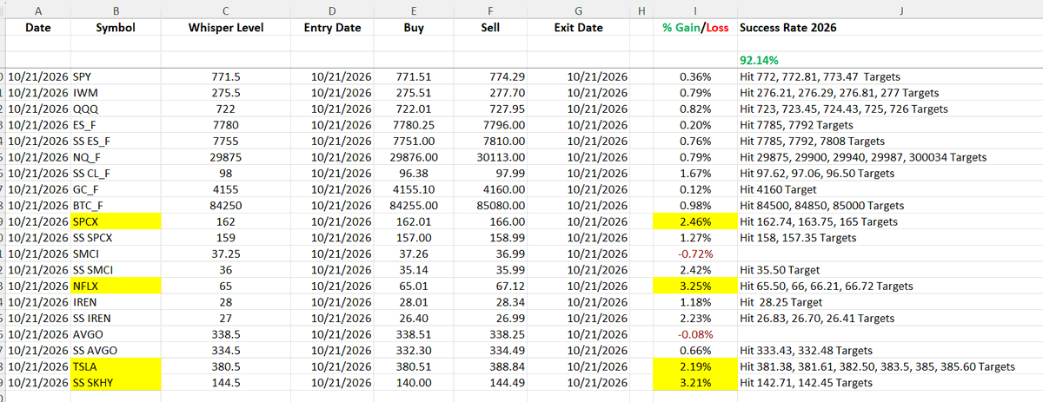Image resolution: width=1043 pixels, height=402 pixels.
Task: Select the highlighted SS SKHY symbol cell
Action: coord(116,383)
